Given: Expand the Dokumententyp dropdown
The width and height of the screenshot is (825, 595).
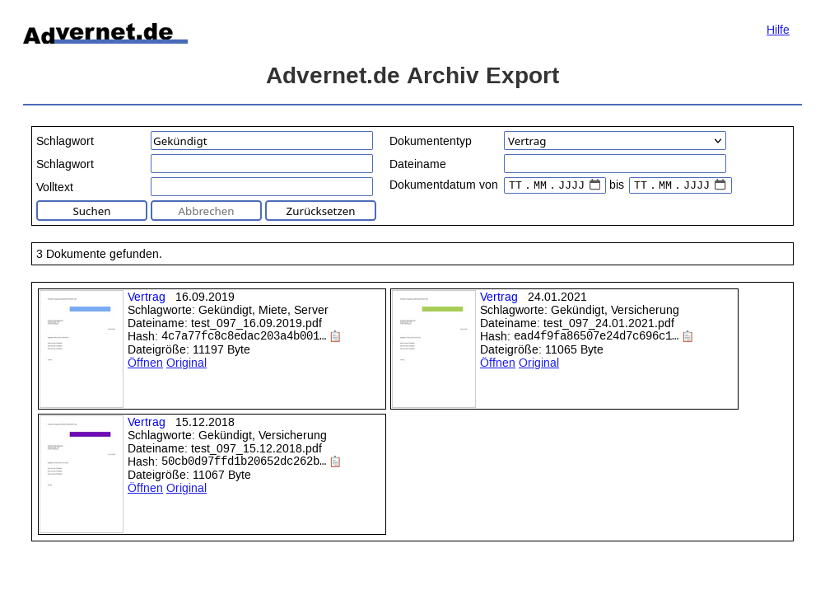Looking at the screenshot, I should click(614, 141).
